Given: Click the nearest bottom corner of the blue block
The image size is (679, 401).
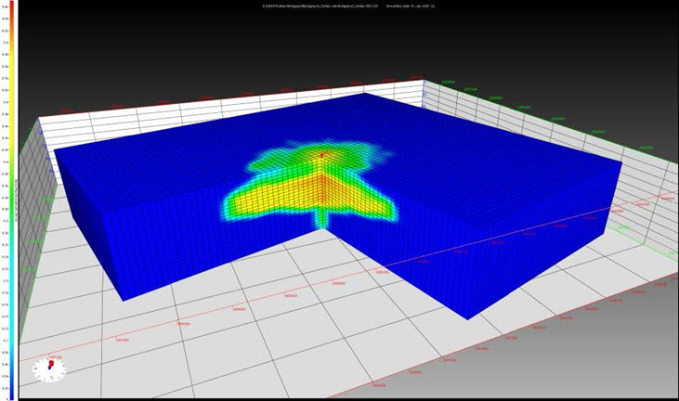Looking at the screenshot, I should click(x=467, y=317).
